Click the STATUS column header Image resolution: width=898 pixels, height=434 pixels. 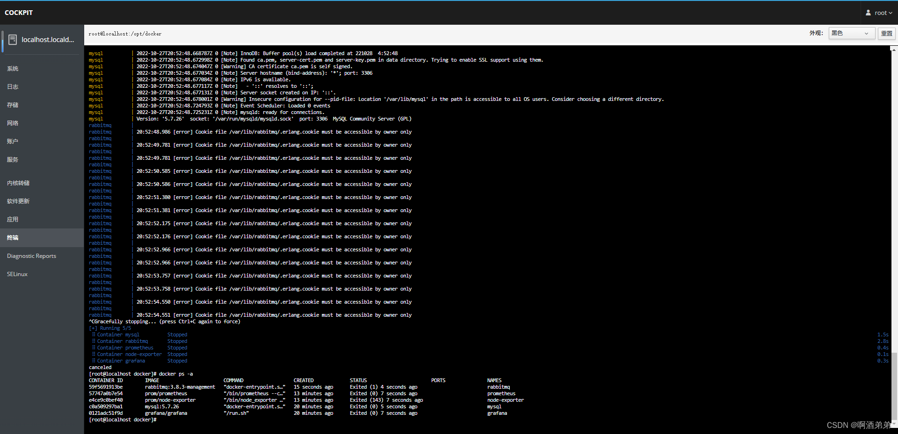pyautogui.click(x=358, y=380)
